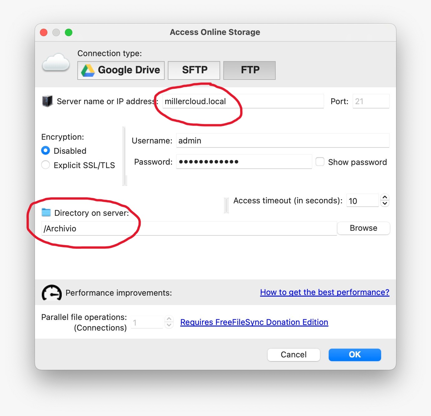
Task: Edit the server name field millercloud.local
Action: pyautogui.click(x=243, y=101)
